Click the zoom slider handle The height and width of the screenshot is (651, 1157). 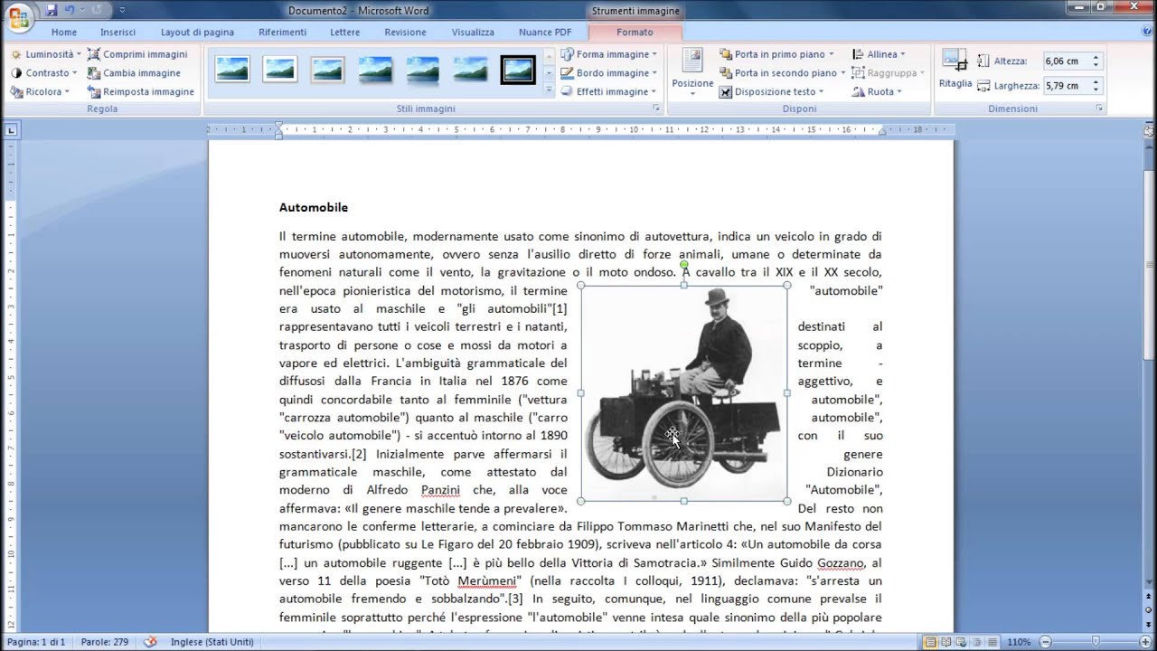pyautogui.click(x=1096, y=642)
